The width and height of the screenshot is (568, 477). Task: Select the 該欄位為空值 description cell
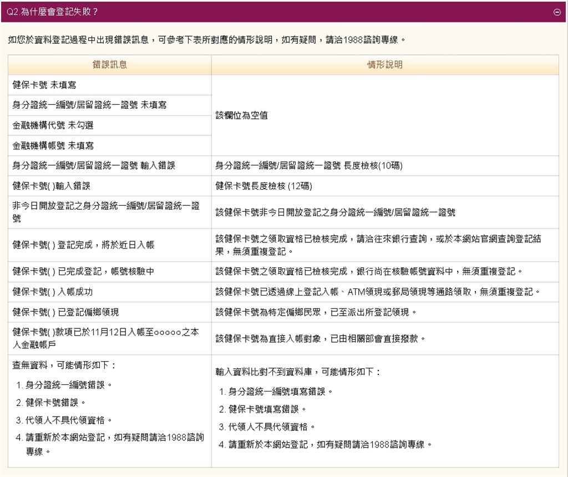click(x=241, y=115)
